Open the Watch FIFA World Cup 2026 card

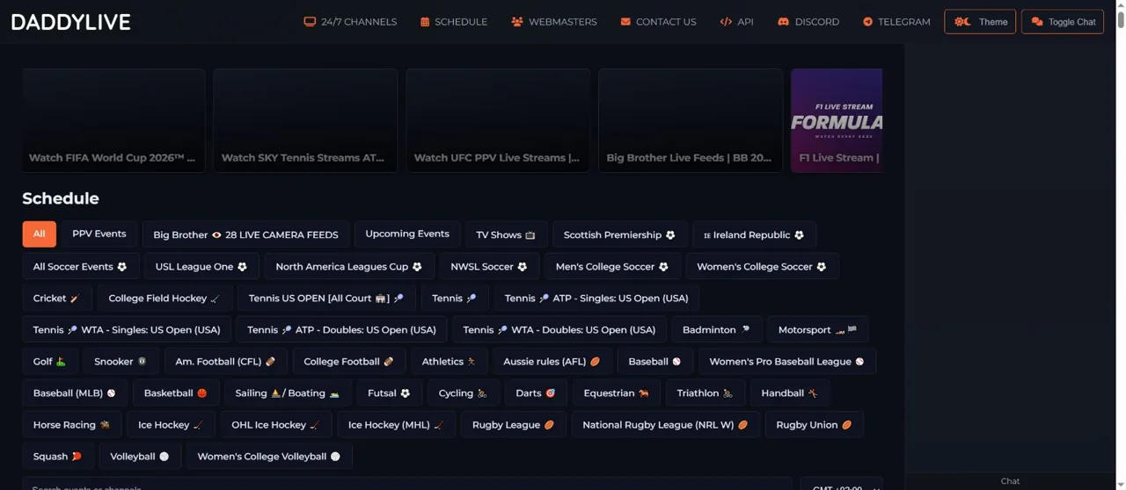pos(113,120)
